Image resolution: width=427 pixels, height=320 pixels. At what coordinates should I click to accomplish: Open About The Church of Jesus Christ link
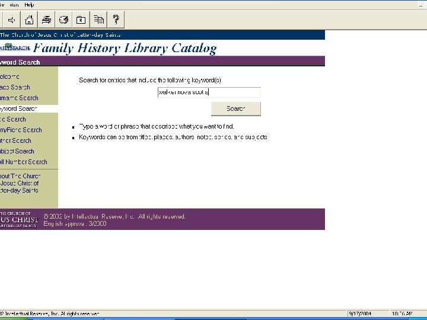20,183
